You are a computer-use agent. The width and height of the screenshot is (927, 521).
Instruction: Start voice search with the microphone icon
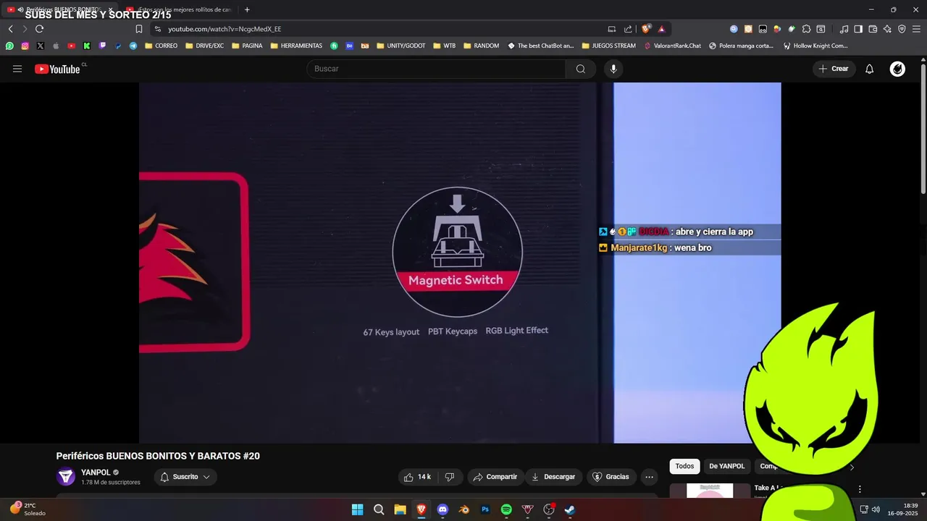(x=613, y=69)
